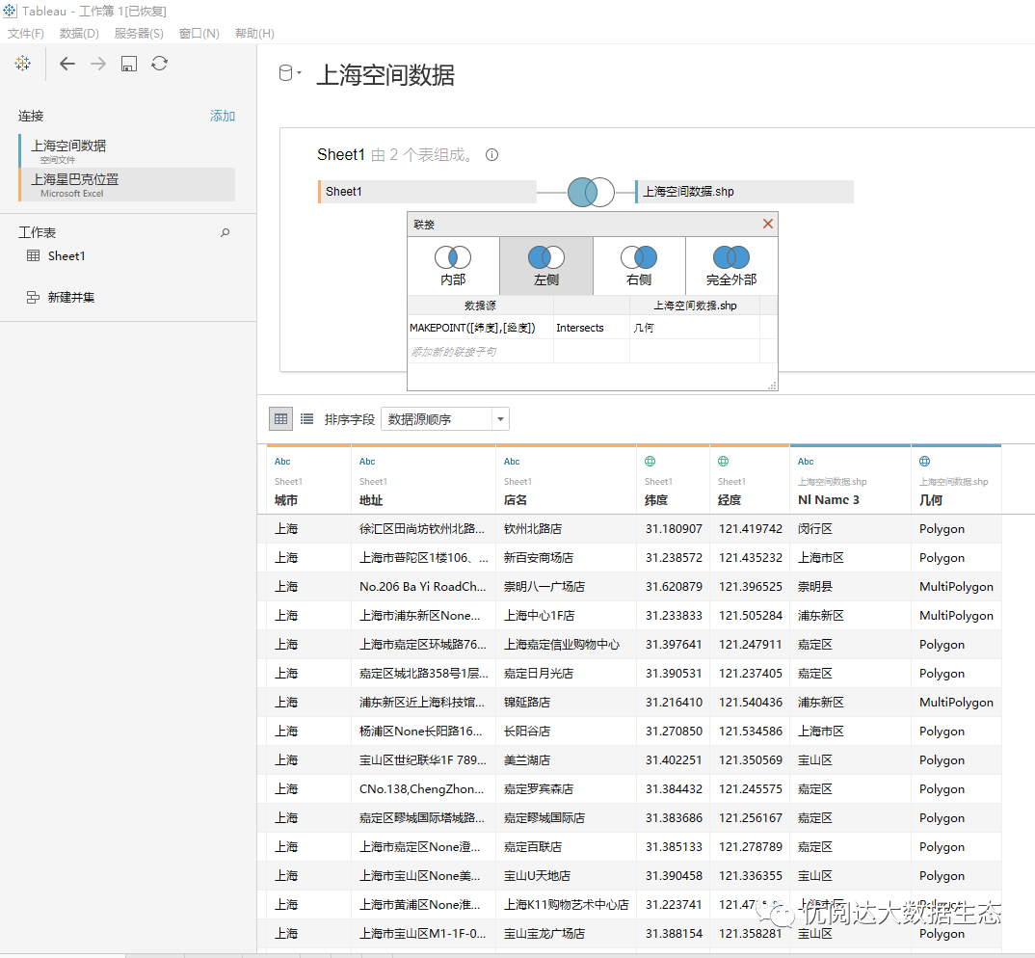The height and width of the screenshot is (958, 1035).
Task: Click the data source title 上海空间数据
Action: (x=385, y=74)
